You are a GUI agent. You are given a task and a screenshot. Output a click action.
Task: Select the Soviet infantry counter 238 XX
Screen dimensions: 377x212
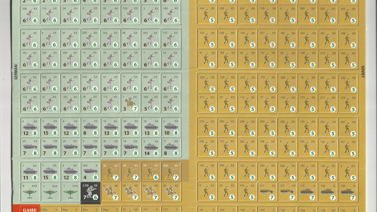point(171,171)
